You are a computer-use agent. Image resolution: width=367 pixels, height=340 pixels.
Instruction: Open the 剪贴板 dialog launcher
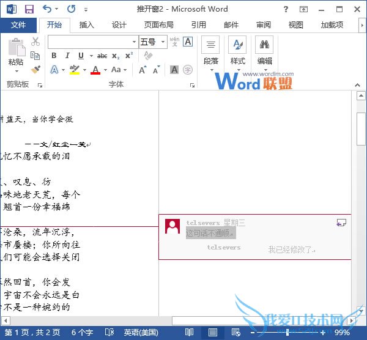coord(40,86)
